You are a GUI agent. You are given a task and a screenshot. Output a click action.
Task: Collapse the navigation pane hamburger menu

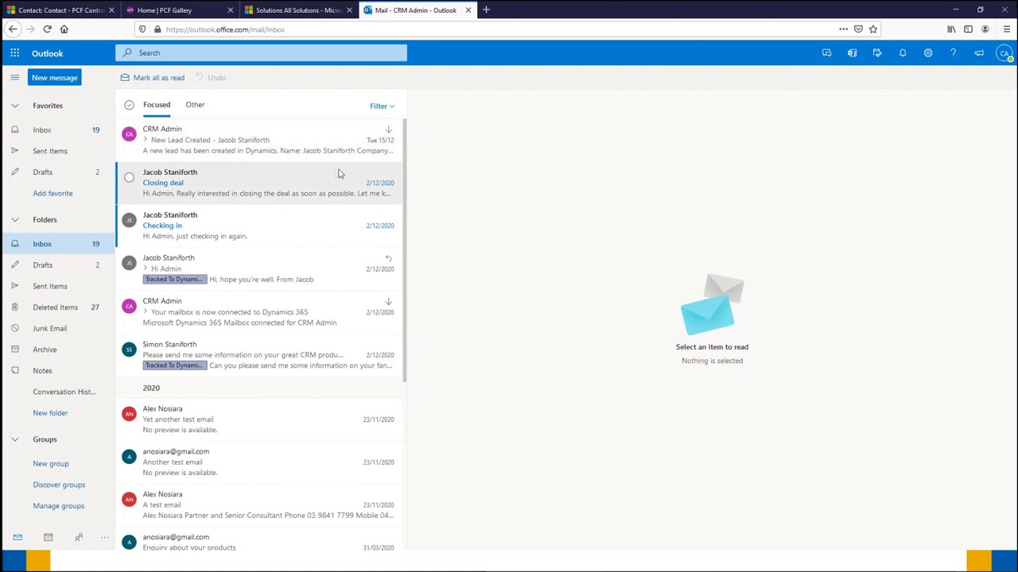point(14,77)
